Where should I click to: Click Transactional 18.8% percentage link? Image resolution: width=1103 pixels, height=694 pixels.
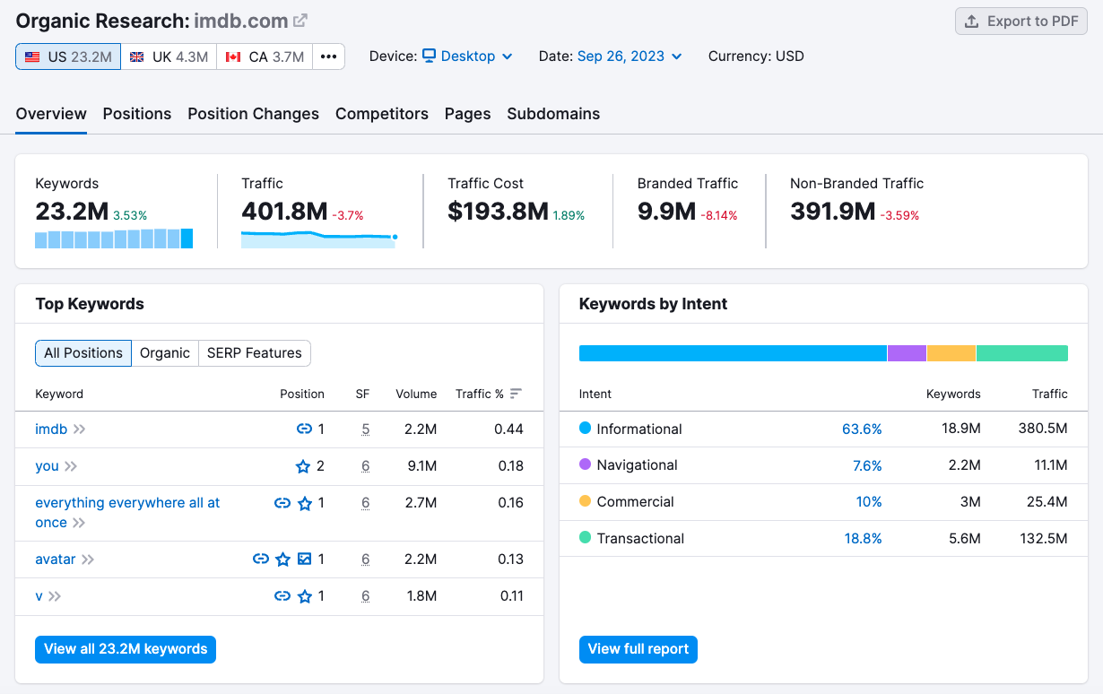pyautogui.click(x=864, y=538)
